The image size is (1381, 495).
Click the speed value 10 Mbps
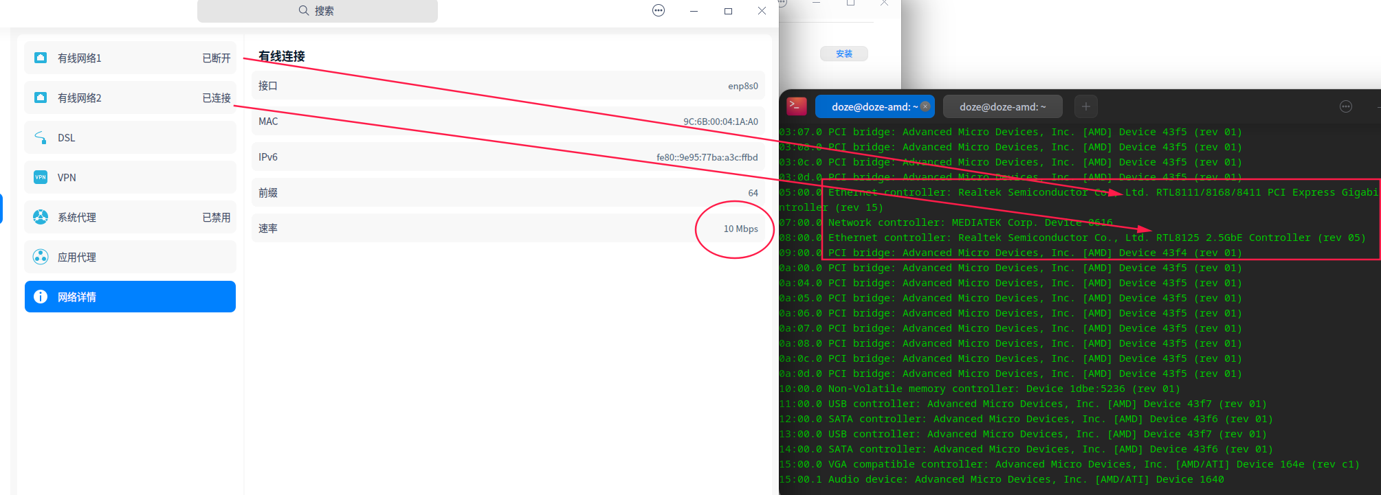point(741,229)
